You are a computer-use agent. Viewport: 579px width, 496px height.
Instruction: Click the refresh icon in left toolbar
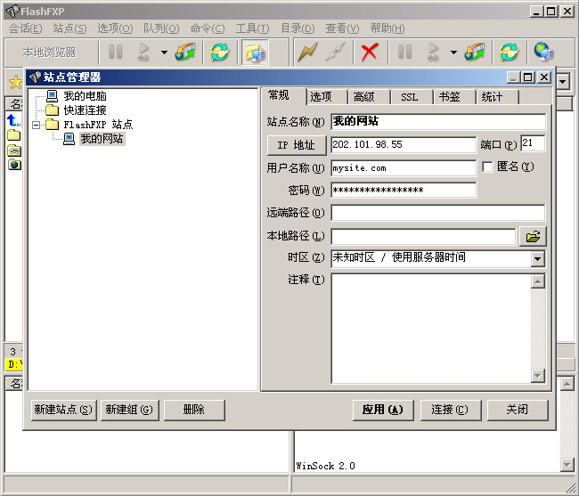pos(219,52)
